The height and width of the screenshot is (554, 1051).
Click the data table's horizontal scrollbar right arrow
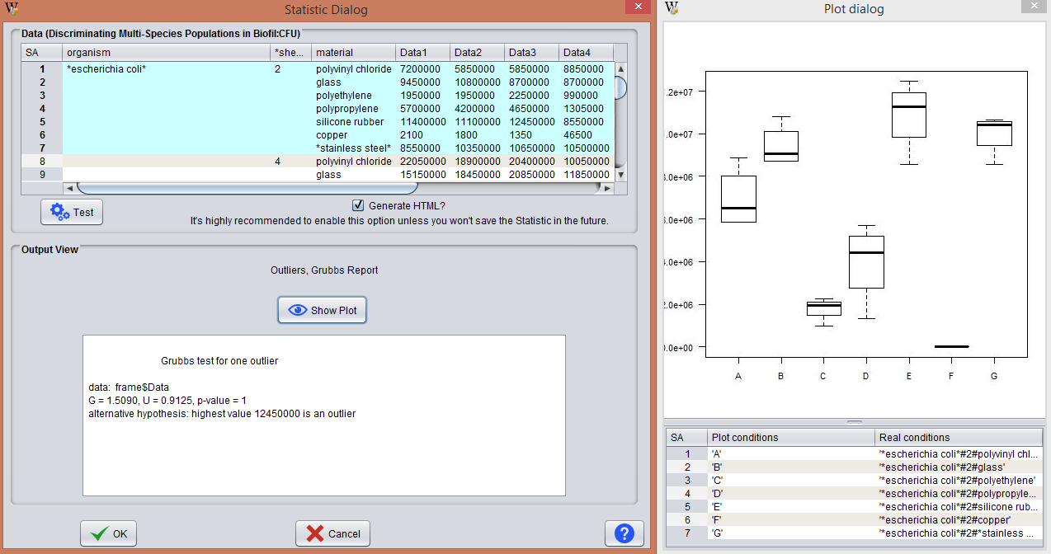point(608,188)
